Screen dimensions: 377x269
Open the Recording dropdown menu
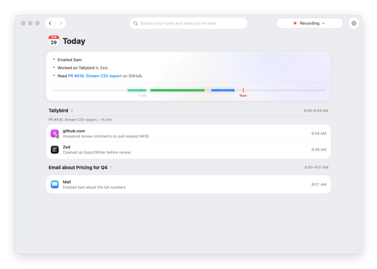point(309,23)
